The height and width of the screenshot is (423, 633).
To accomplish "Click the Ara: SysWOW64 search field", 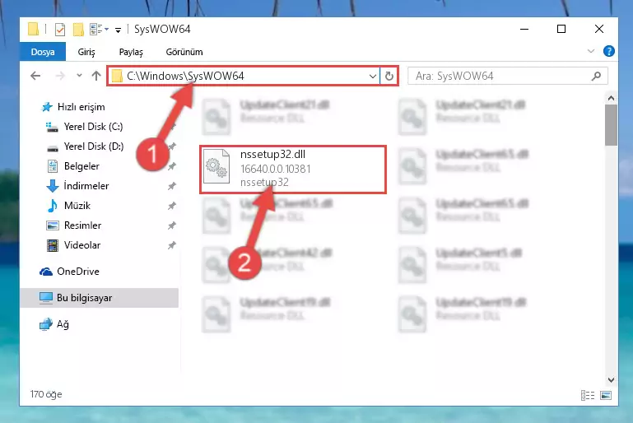I will coord(507,76).
